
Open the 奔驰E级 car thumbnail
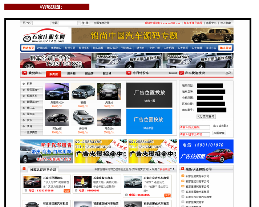57,118
